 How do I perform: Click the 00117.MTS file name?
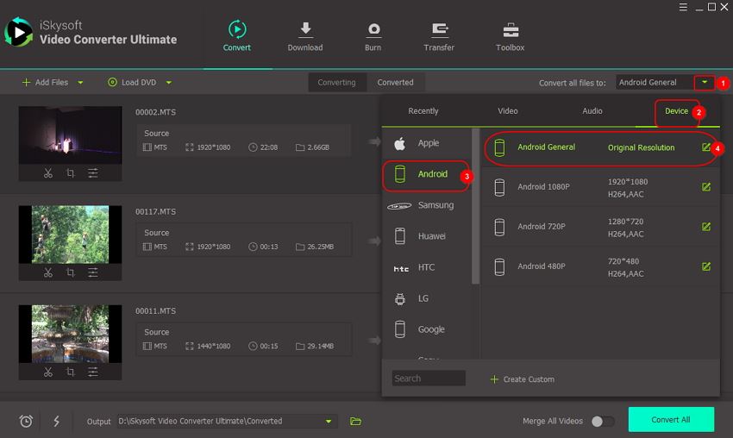(156, 212)
